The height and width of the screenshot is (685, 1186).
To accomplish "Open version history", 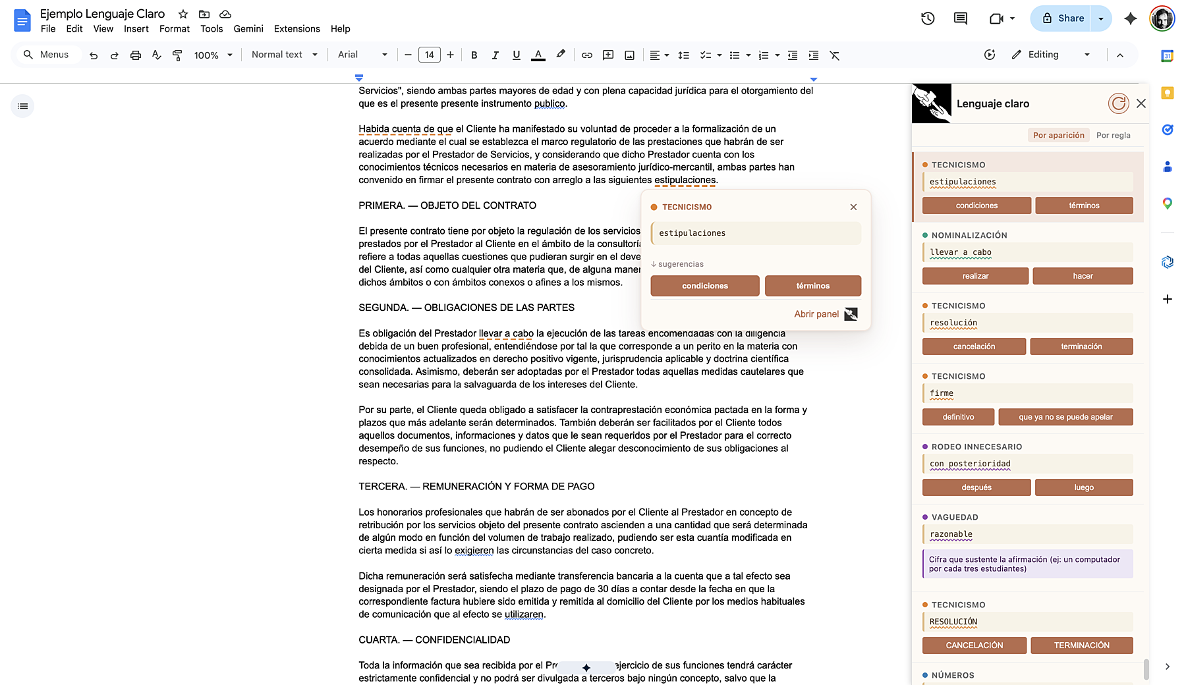I will [928, 18].
